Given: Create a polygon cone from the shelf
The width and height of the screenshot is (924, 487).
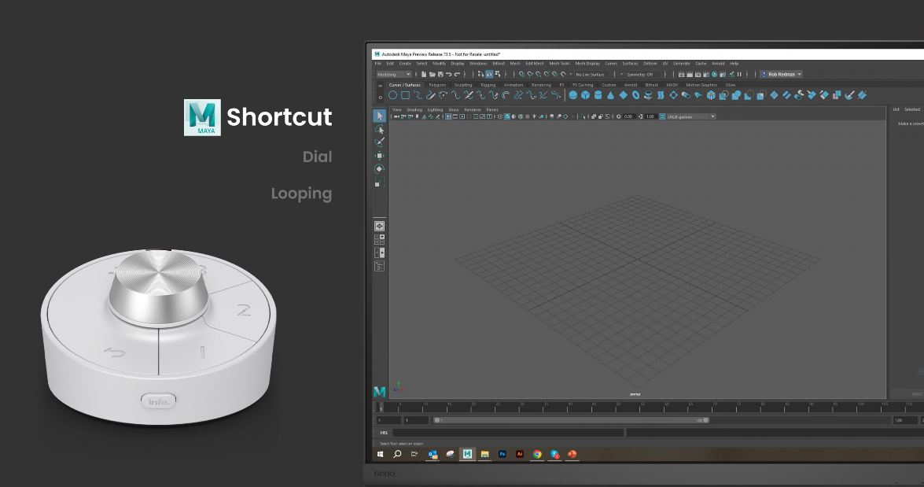Looking at the screenshot, I should coord(610,95).
